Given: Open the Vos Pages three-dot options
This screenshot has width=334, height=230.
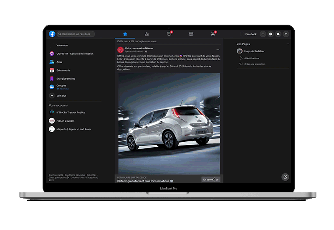Looking at the screenshot, I should click(287, 44).
